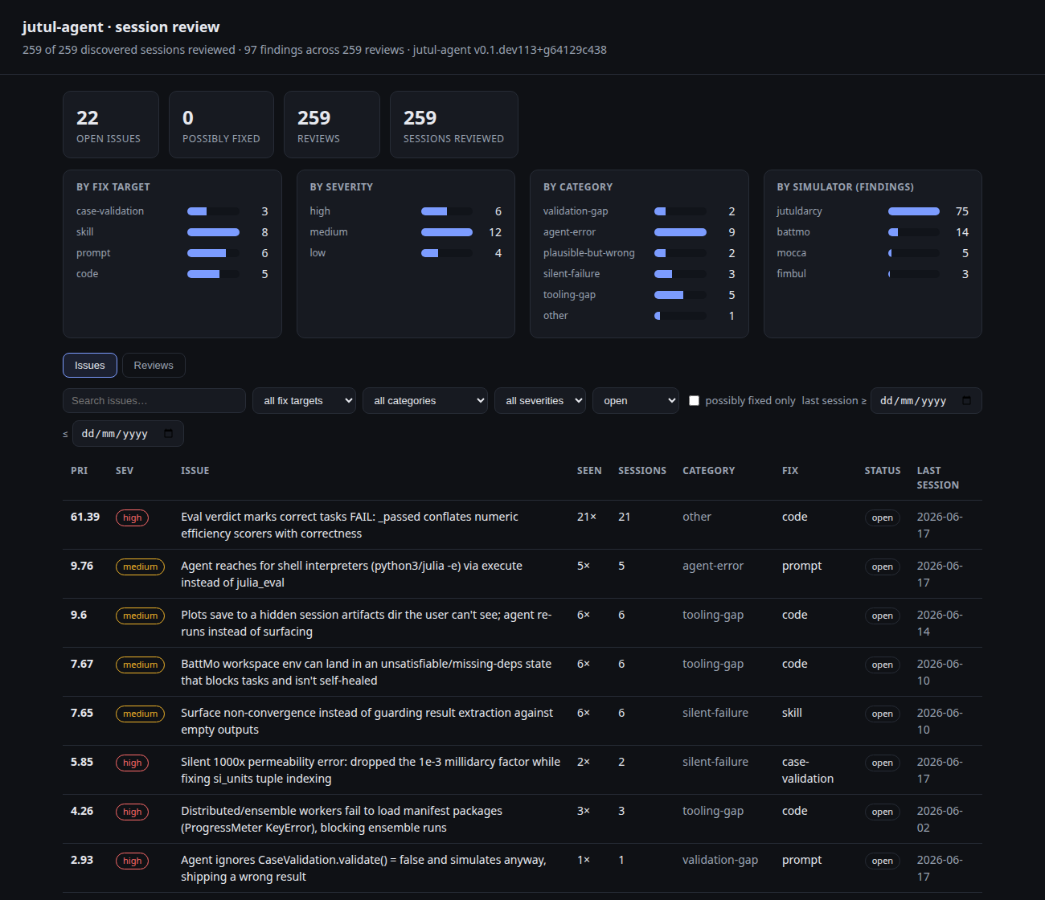Open the all fix targets dropdown

click(x=304, y=401)
